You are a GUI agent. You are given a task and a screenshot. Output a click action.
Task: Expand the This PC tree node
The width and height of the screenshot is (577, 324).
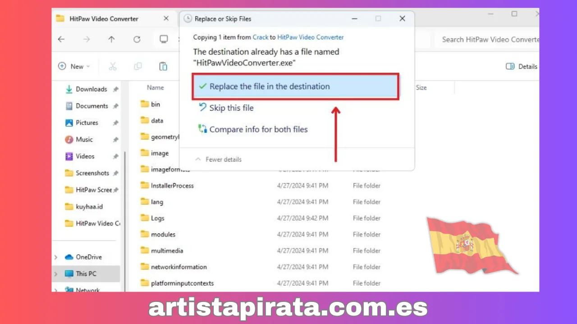[x=56, y=274]
